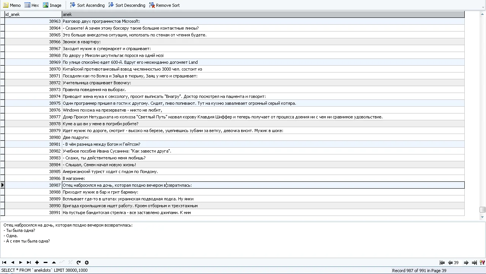
Task: Toggle Memo view for the selected cell
Action: coord(12,5)
